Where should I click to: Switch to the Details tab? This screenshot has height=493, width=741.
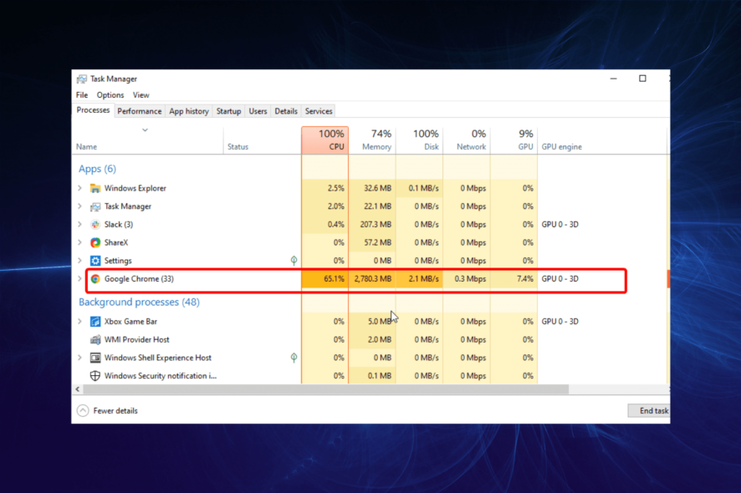click(x=286, y=111)
